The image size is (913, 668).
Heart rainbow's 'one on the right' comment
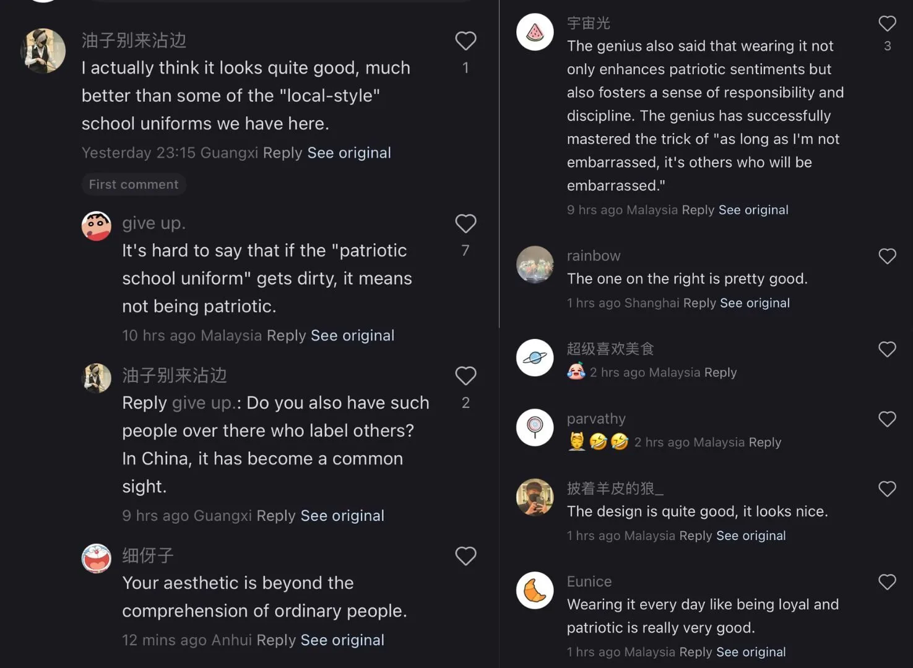[x=887, y=256]
